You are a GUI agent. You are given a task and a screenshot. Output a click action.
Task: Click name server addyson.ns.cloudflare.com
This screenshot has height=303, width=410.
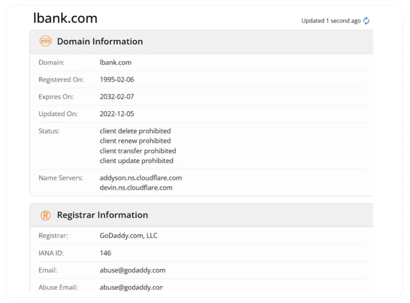141,178
